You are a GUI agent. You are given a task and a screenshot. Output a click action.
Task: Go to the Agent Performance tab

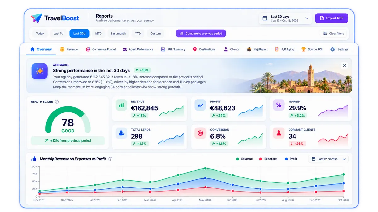[138, 49]
